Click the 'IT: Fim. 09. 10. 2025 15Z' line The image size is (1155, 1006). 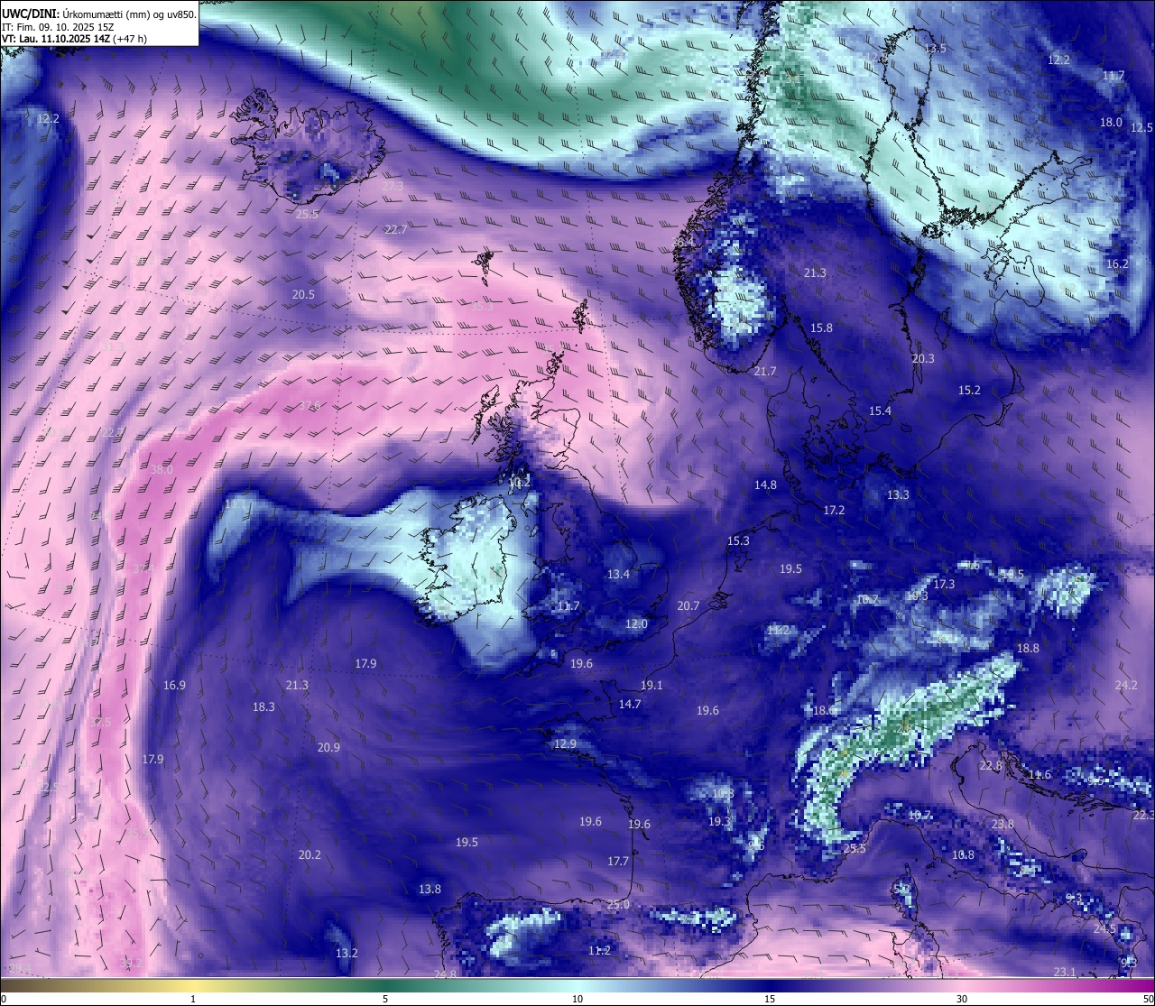click(58, 27)
